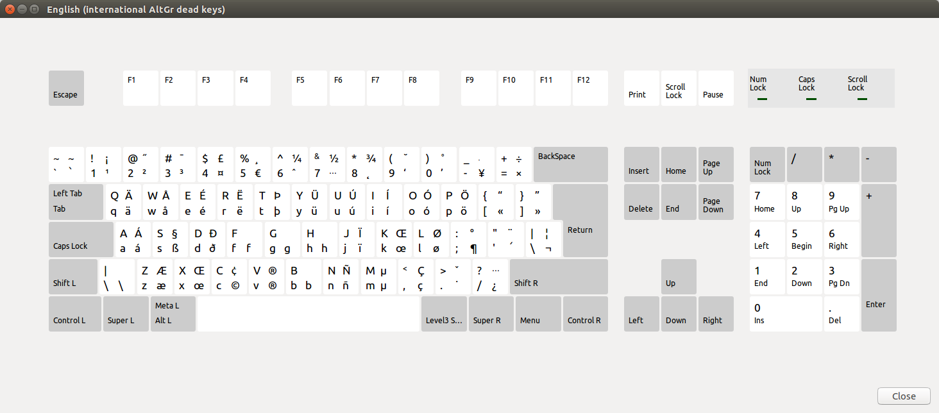Click the BackSpace key
939x413 pixels.
(571, 164)
